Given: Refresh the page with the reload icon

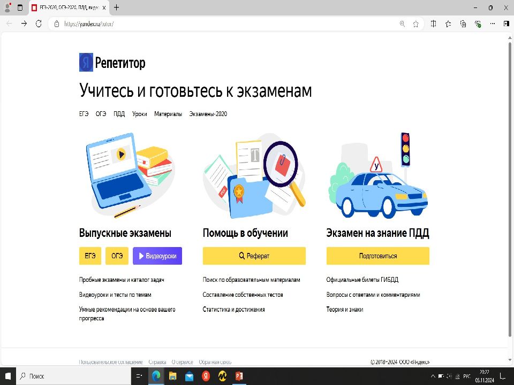Looking at the screenshot, I should [39, 24].
